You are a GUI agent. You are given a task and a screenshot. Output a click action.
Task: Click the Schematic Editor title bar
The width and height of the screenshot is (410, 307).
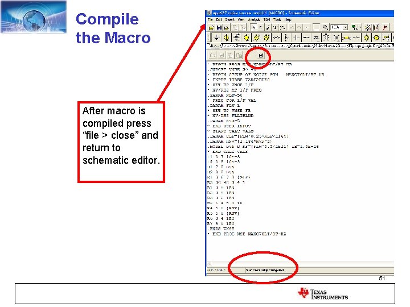pyautogui.click(x=300, y=13)
